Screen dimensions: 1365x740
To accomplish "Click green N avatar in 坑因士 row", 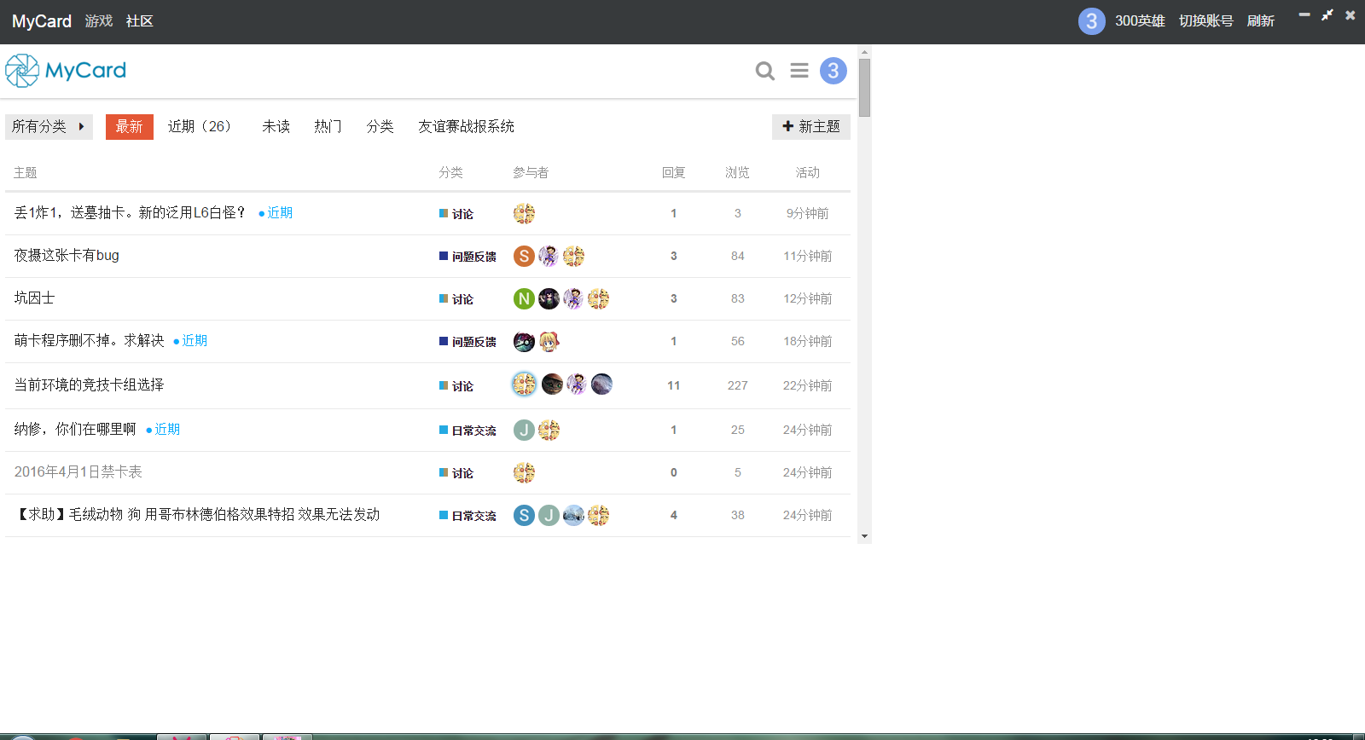I will coord(524,298).
